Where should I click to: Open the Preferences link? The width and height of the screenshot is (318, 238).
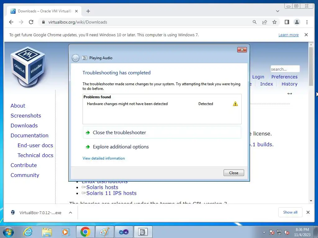[284, 77]
